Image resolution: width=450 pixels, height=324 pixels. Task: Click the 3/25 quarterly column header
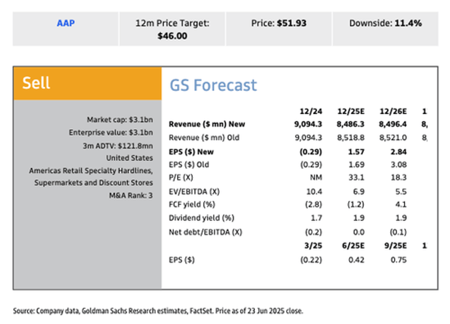point(313,246)
